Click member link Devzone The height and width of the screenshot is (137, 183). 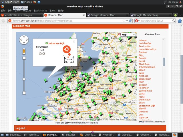(143, 112)
